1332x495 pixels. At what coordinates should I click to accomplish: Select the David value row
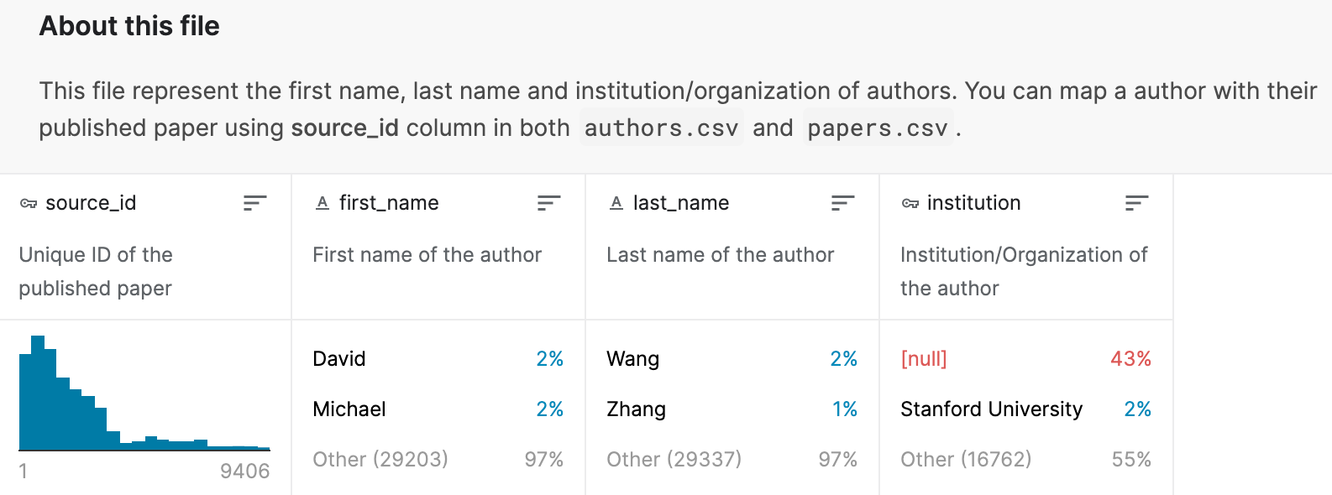click(x=438, y=359)
